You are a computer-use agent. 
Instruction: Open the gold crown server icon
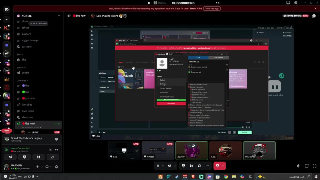(x=7, y=79)
